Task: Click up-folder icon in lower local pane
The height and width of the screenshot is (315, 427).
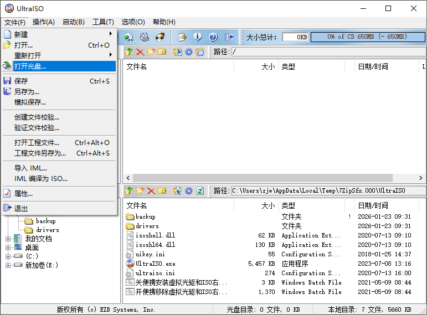Action: pyautogui.click(x=129, y=191)
